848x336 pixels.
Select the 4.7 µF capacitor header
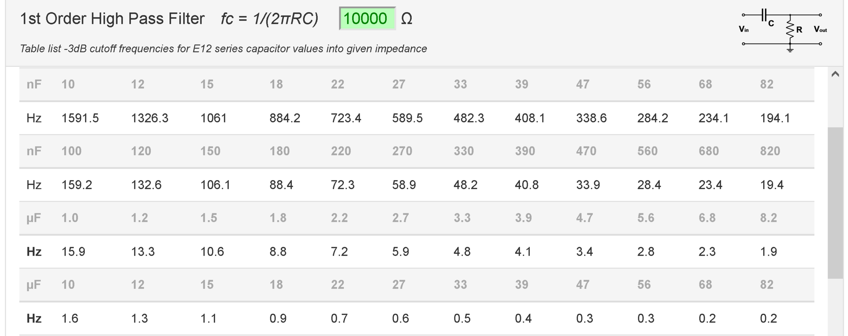point(584,218)
